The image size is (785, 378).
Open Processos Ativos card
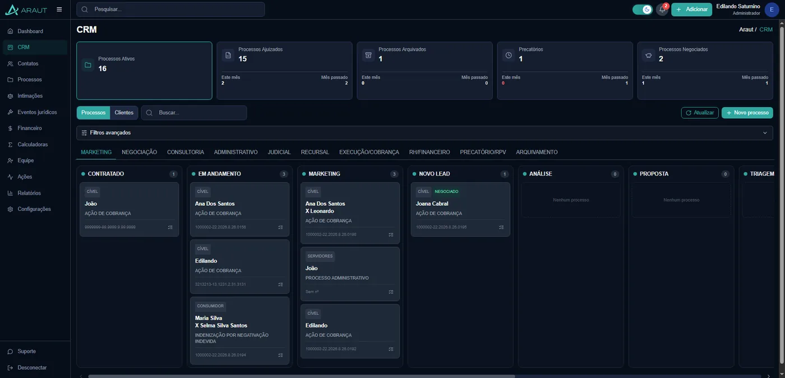pos(144,71)
